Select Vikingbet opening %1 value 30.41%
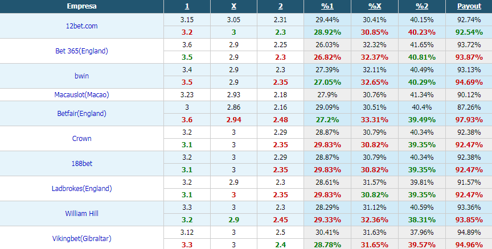492x249 pixels. [327, 233]
